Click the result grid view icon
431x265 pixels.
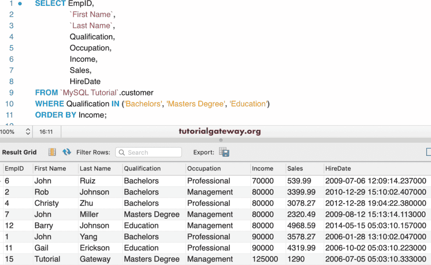pyautogui.click(x=52, y=152)
